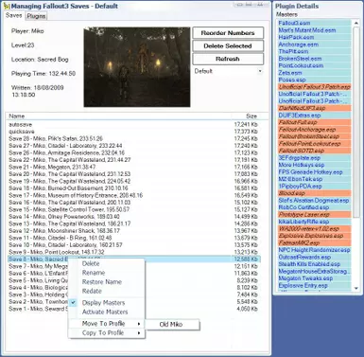Image resolution: width=364 pixels, height=357 pixels.
Task: Click orange Unofficial Fallout 3 Patch.esp entry
Action: pyautogui.click(x=314, y=87)
